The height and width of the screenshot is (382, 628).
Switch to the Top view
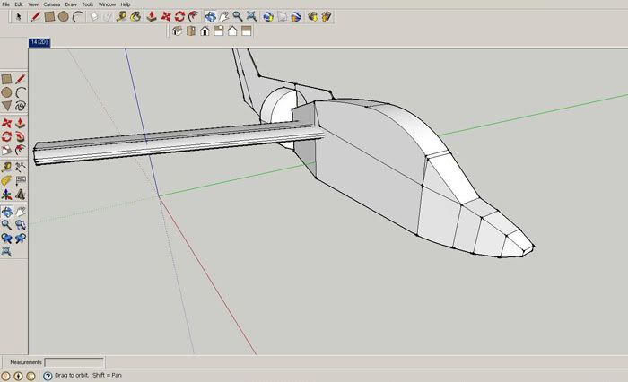(x=191, y=30)
